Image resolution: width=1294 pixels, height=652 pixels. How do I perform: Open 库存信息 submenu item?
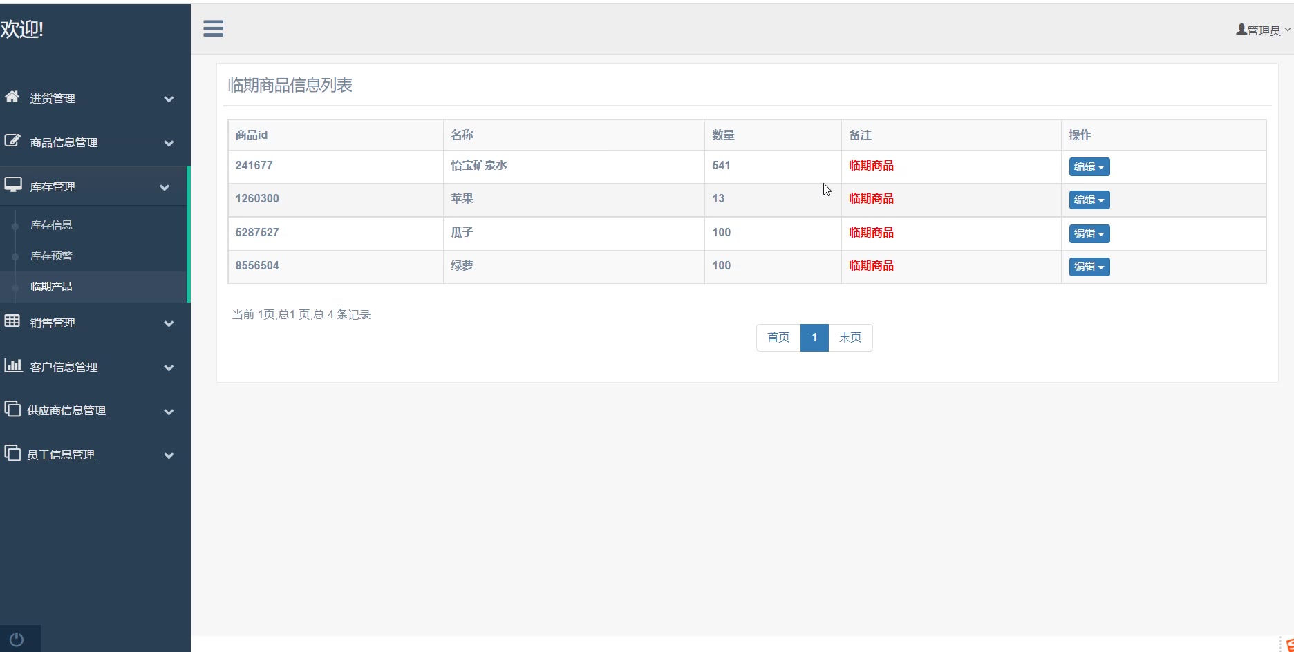point(51,225)
